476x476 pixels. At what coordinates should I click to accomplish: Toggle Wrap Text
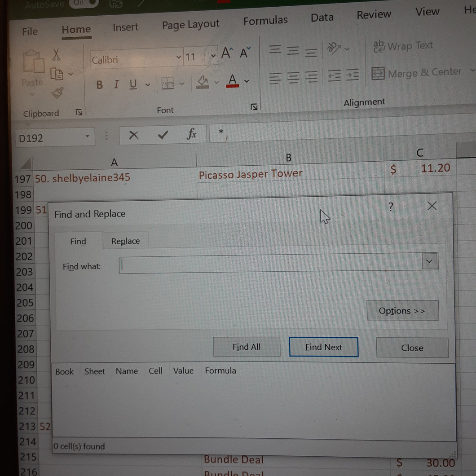(x=402, y=46)
